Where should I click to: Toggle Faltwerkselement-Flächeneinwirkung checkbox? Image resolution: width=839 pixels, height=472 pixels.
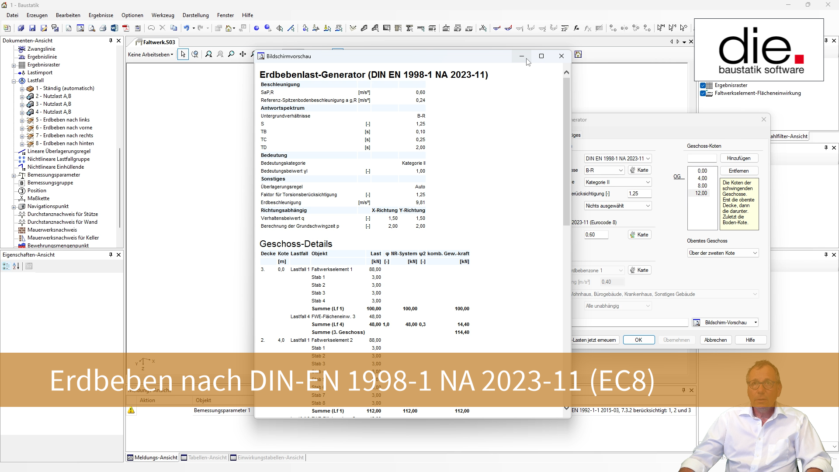point(703,93)
